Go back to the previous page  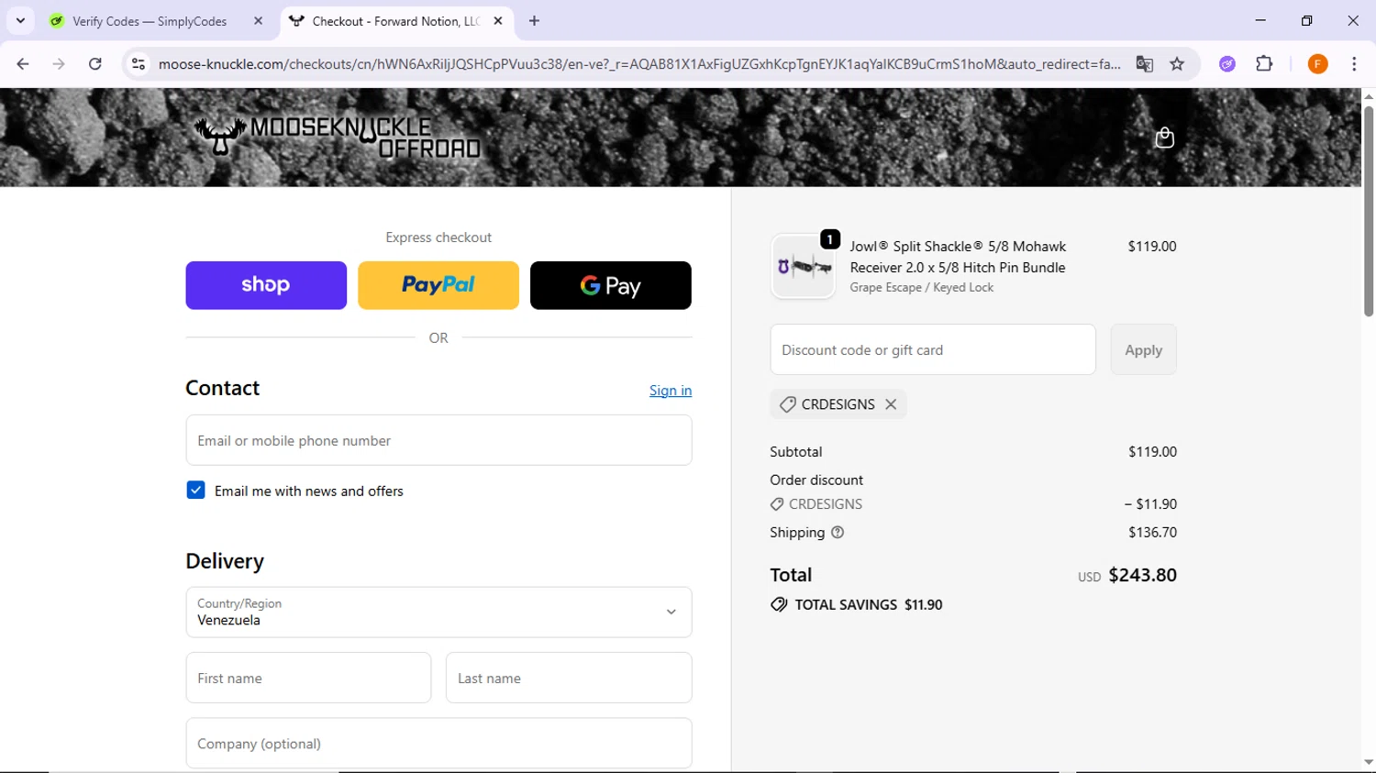23,64
